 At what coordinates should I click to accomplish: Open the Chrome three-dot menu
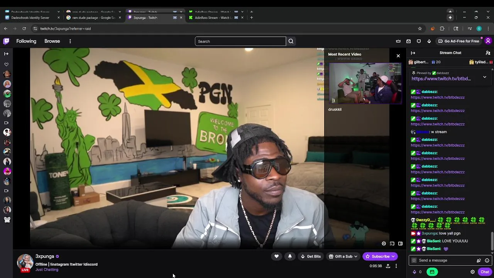click(488, 29)
